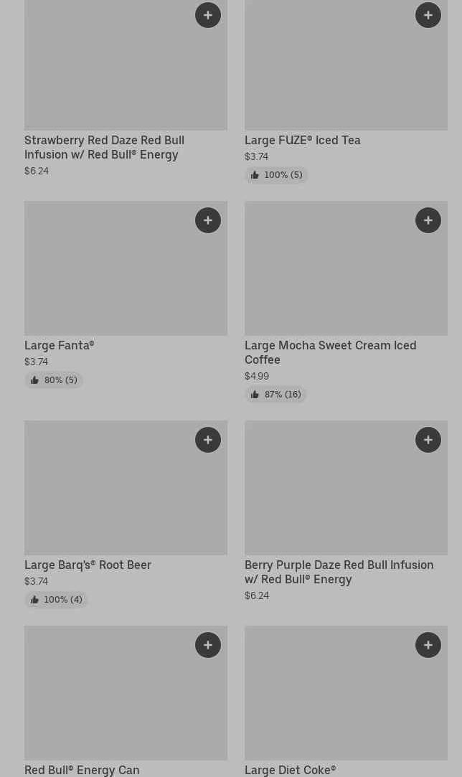
Task: Click 100% (4) rating on Barq's Root Beer
Action: pos(56,600)
